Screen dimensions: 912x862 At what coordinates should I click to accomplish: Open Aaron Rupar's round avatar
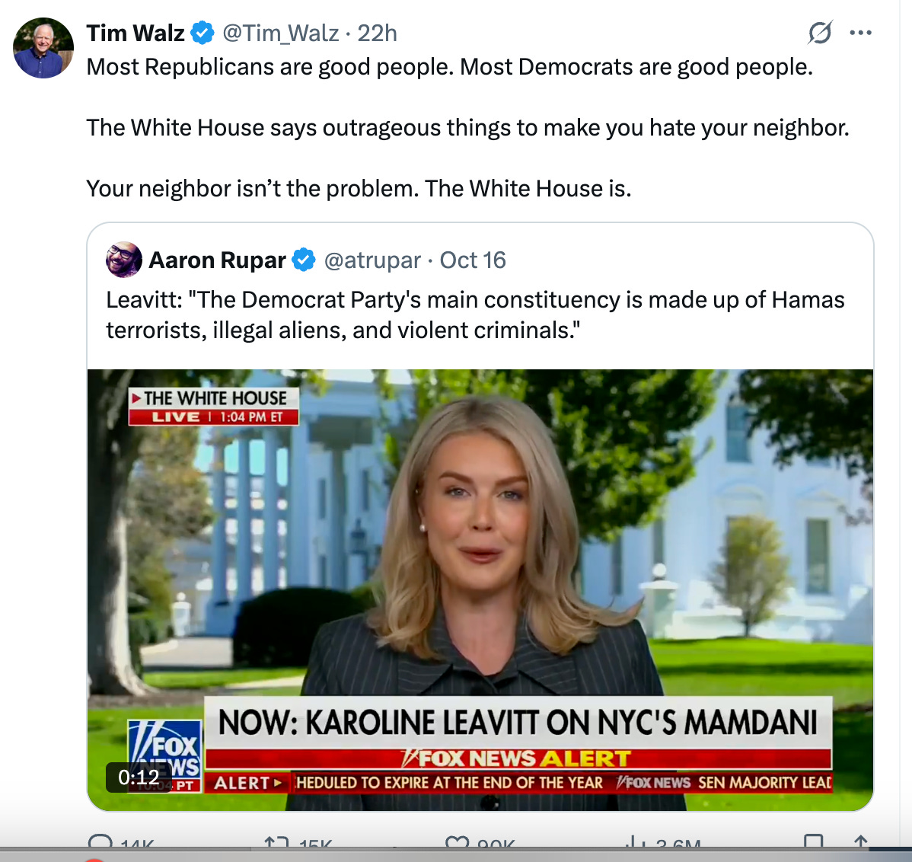124,260
